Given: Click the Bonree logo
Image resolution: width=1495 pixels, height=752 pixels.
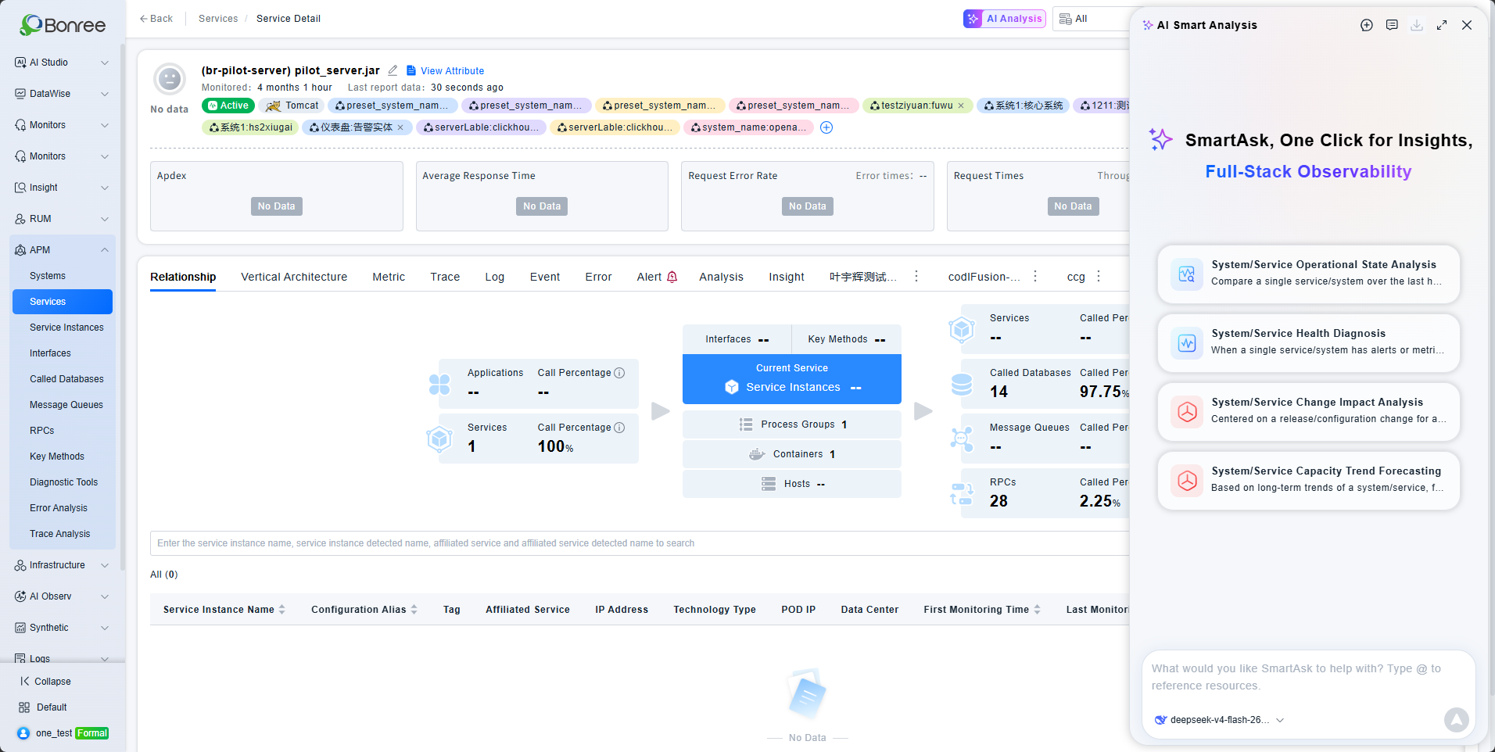Looking at the screenshot, I should point(63,25).
